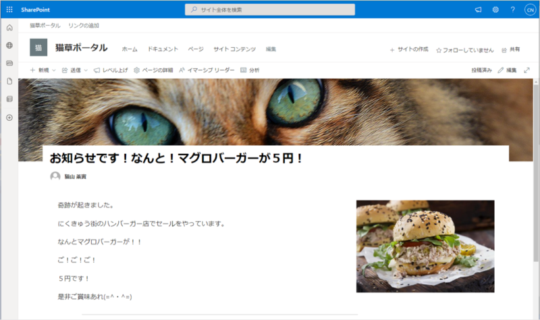Click the plus create icon in left rail
This screenshot has height=320, width=540.
9,117
